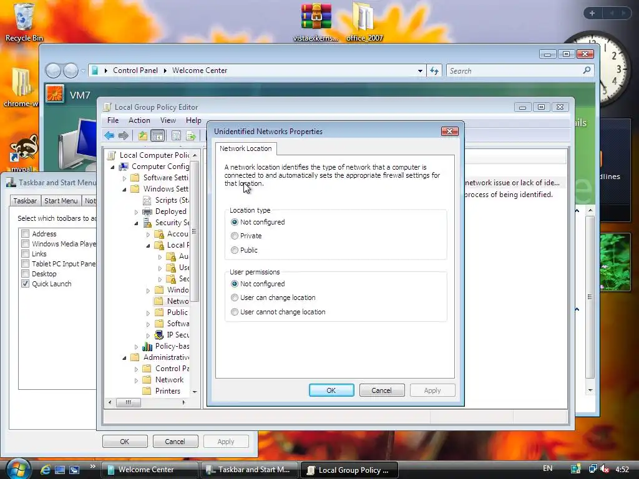Click the Windows Start orb
639x479 pixels.
click(x=18, y=469)
